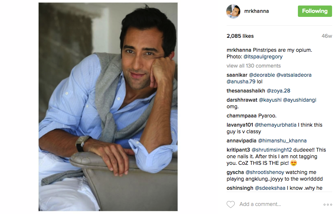335x214 pixels.
Task: Toggle the green Following button
Action: tap(315, 11)
